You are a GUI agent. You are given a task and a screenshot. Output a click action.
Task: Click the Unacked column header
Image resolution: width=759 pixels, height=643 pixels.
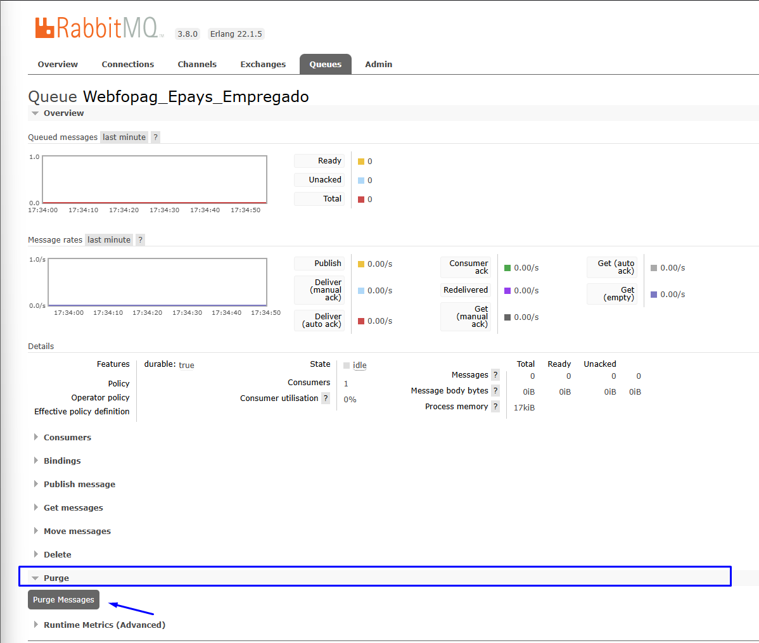(600, 364)
